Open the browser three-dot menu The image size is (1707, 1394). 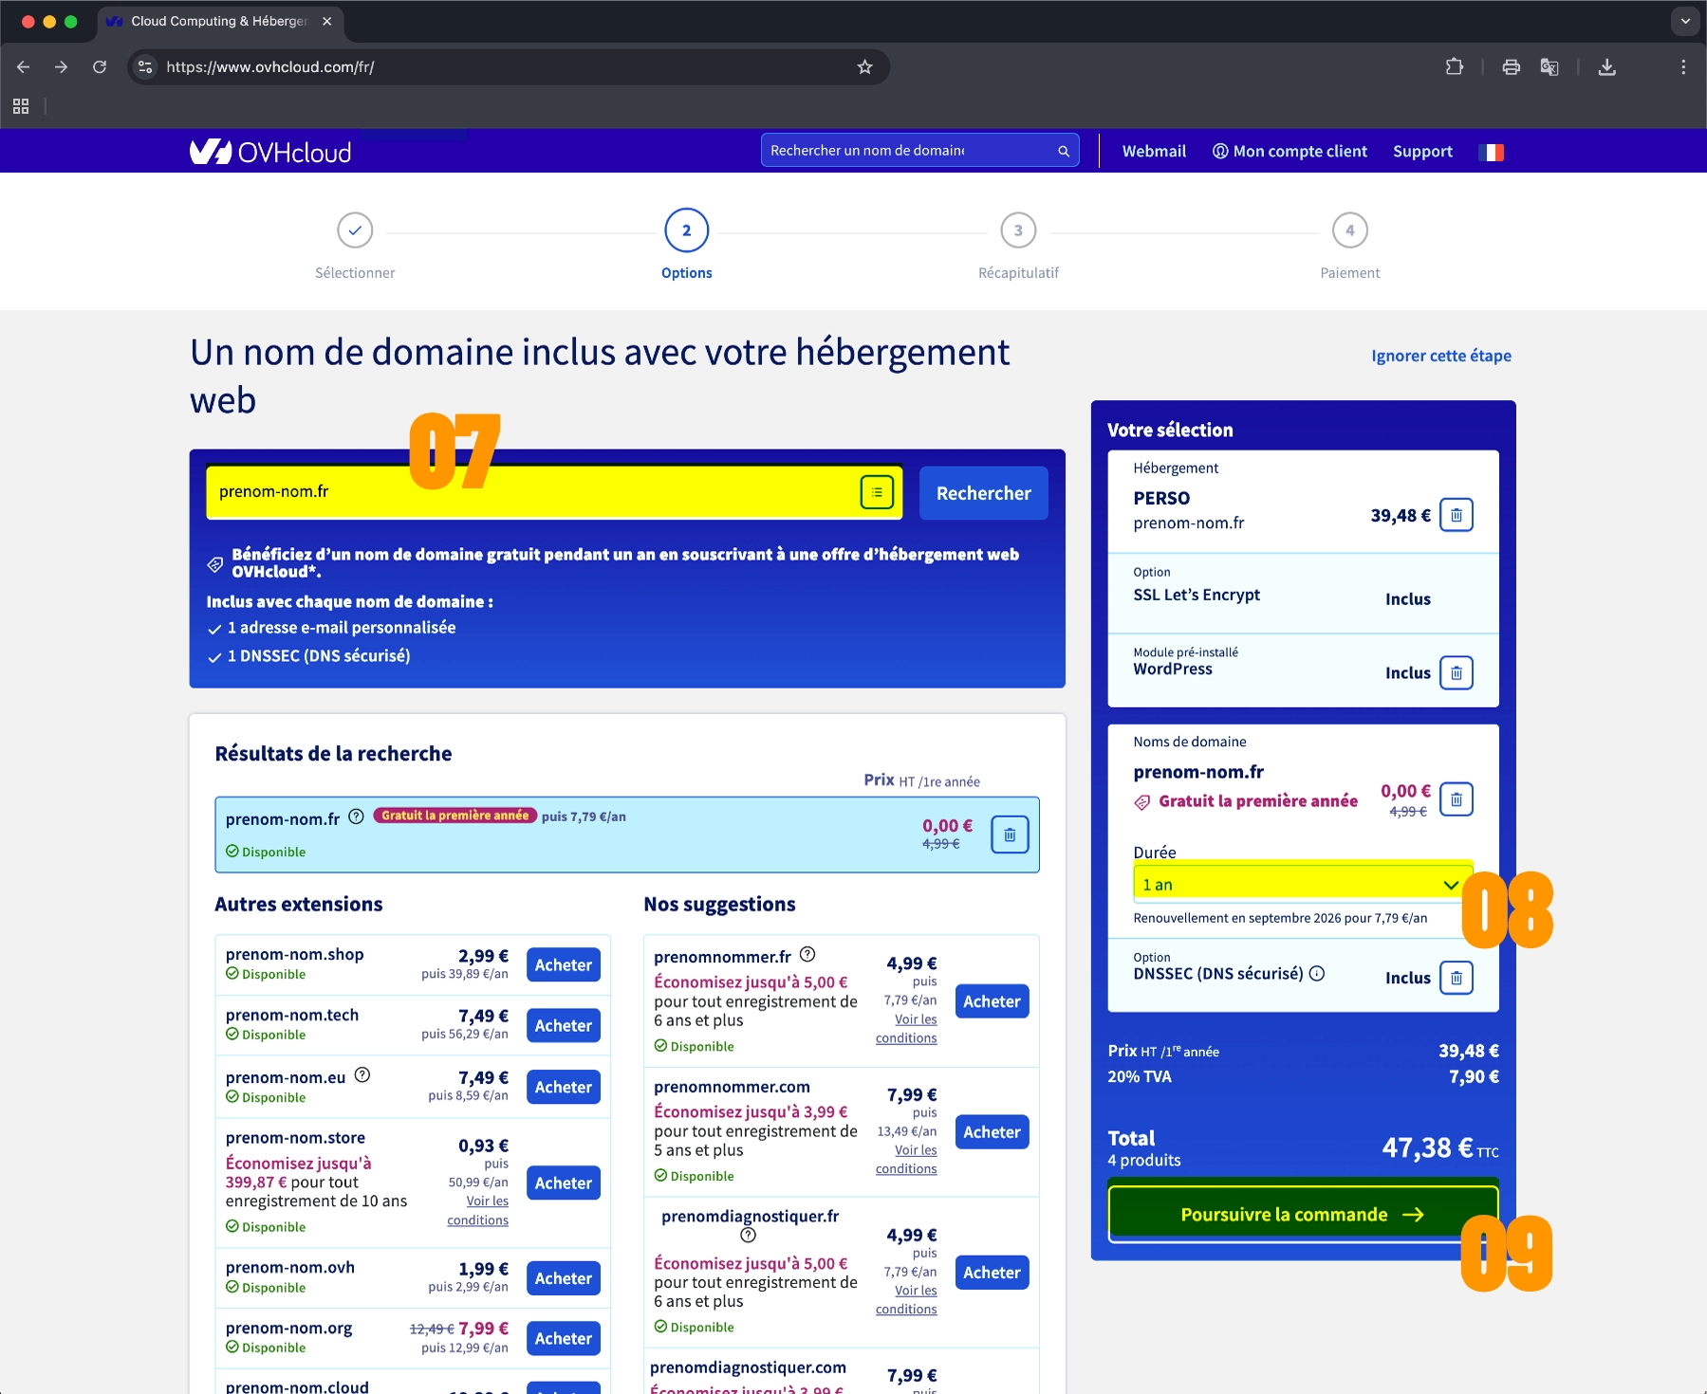1682,67
